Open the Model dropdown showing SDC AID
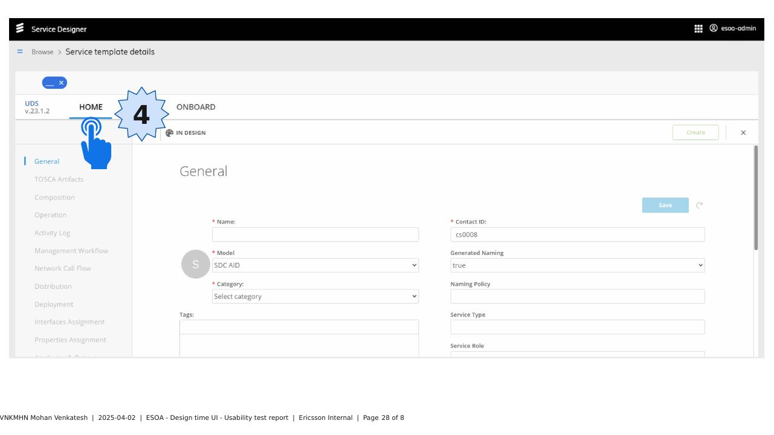The width and height of the screenshot is (774, 435). point(315,265)
